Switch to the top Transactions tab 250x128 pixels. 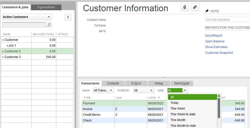46,7
